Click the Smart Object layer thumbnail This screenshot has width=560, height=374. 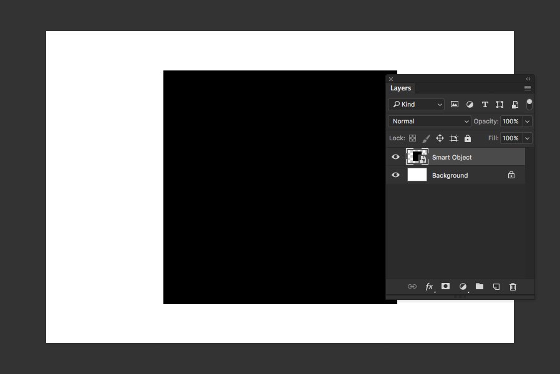coord(417,156)
